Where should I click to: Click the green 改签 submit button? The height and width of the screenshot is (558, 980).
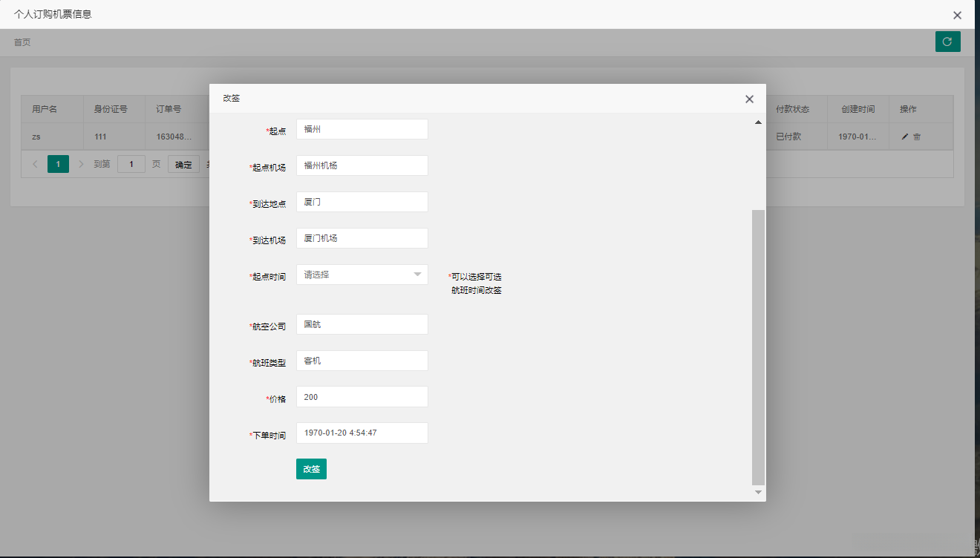click(311, 469)
